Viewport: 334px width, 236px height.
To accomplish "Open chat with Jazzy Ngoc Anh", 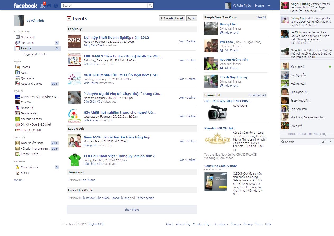I will coord(307,100).
